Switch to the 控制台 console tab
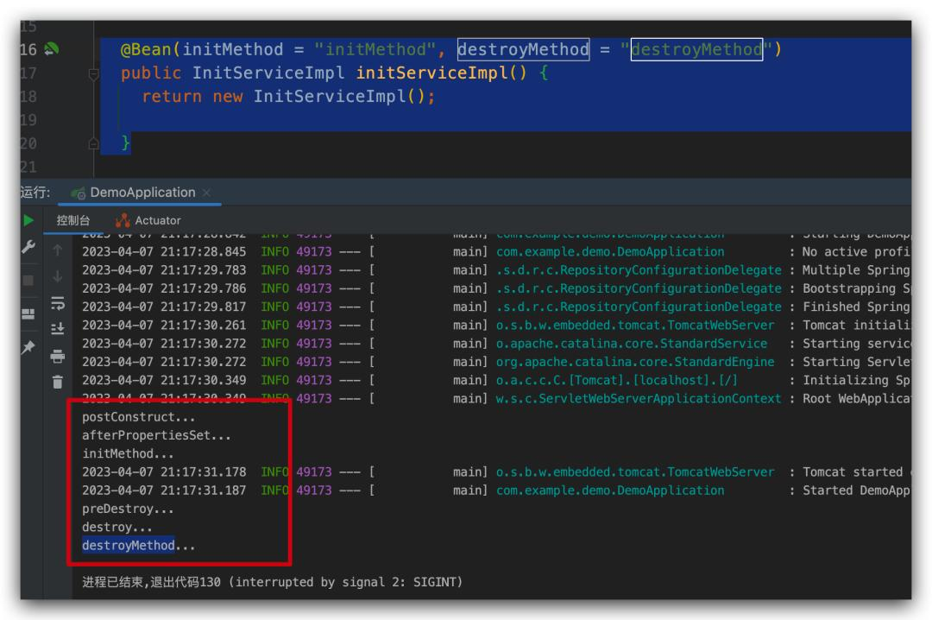Screen dimensions: 932x620 tap(72, 221)
